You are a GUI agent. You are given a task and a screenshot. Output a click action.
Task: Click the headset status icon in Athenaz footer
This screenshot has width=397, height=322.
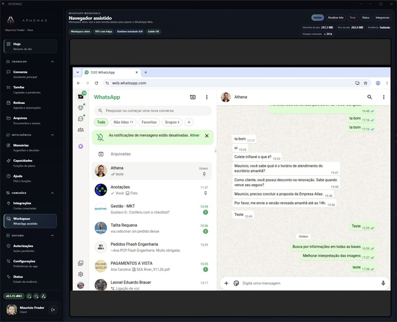point(29,296)
